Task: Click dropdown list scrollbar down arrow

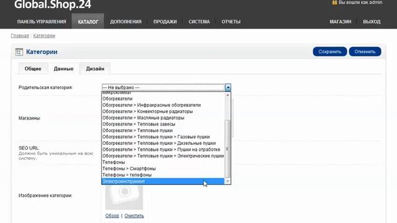Action: click(x=228, y=181)
